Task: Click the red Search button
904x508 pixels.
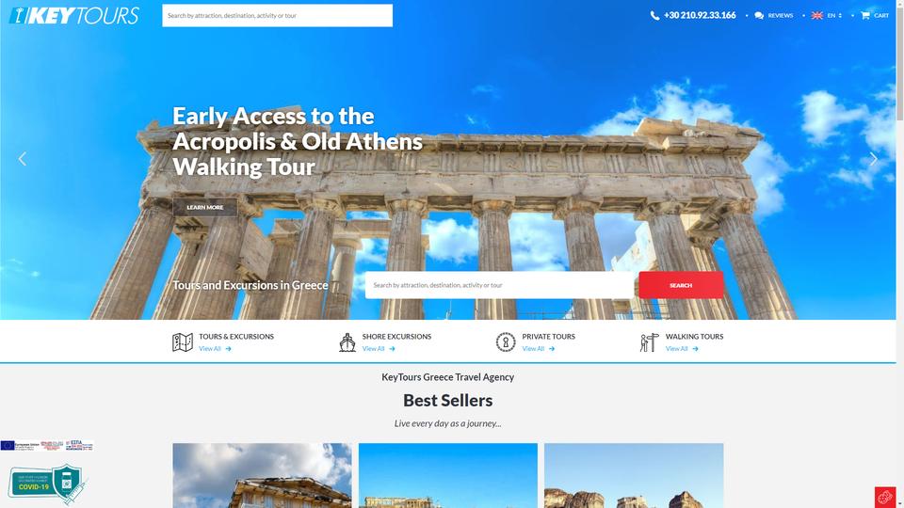Action: click(x=681, y=285)
